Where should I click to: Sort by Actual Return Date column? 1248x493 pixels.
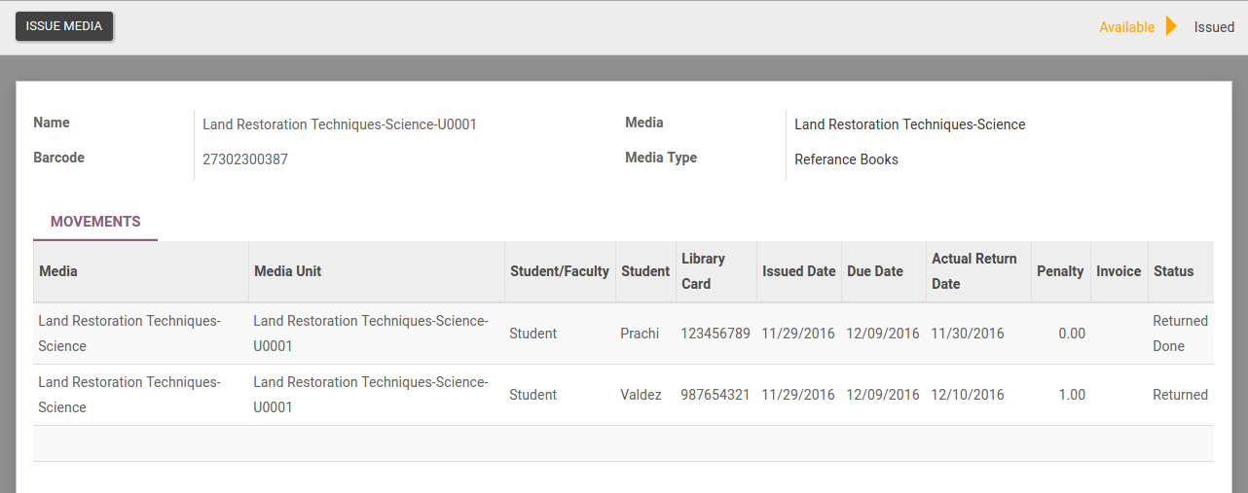973,271
